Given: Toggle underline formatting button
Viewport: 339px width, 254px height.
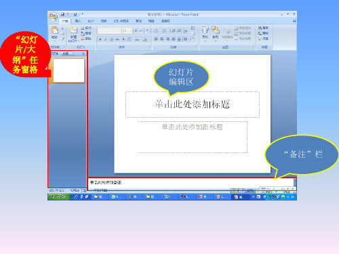Looking at the screenshot, I should 111,39.
